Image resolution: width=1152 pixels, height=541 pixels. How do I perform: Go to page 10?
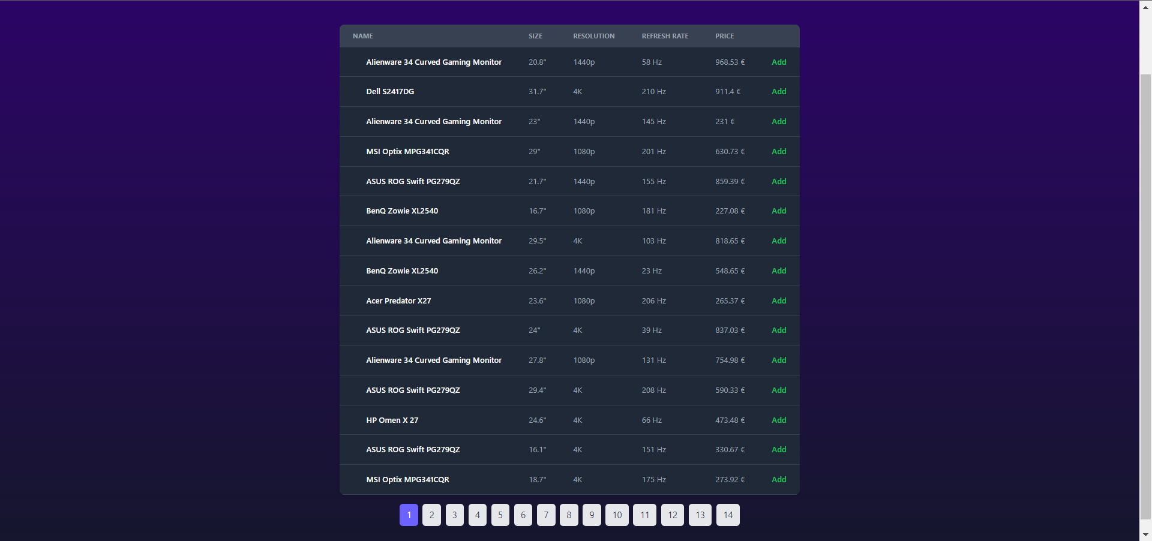click(x=617, y=515)
